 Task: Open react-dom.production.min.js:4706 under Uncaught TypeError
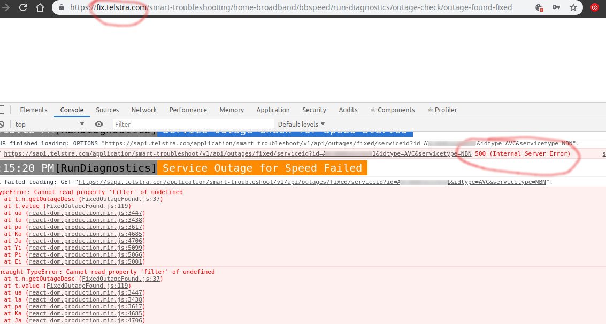click(86, 320)
